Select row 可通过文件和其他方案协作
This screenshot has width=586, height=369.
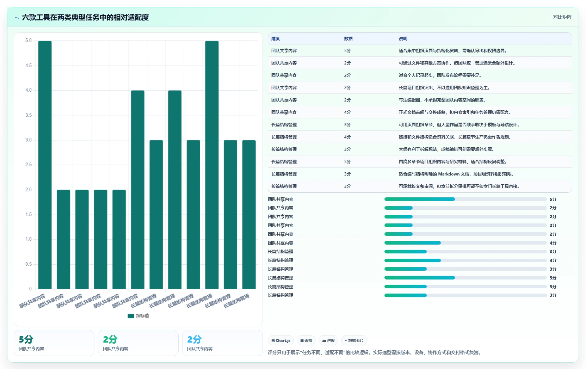click(420, 63)
